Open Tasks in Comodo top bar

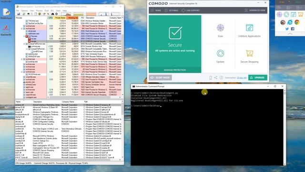point(156,11)
